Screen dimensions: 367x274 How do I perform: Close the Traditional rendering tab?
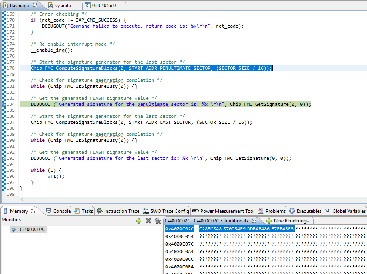pos(254,221)
